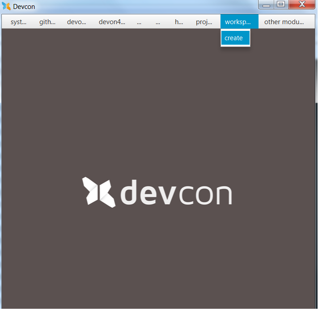Viewport: 318px width, 311px height.
Task: Collapse the highlighted 'worksp...' menu
Action: 239,21
